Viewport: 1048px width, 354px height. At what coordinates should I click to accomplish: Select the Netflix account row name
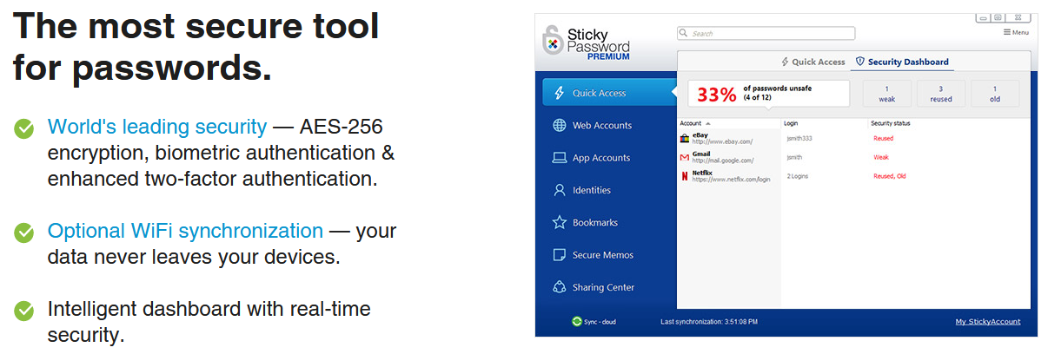pyautogui.click(x=703, y=173)
